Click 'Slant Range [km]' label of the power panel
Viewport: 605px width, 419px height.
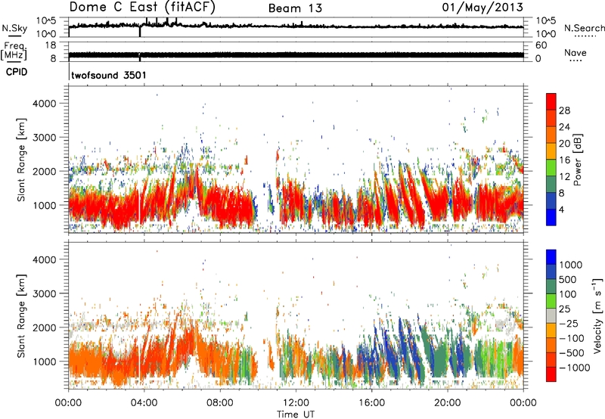pyautogui.click(x=21, y=160)
